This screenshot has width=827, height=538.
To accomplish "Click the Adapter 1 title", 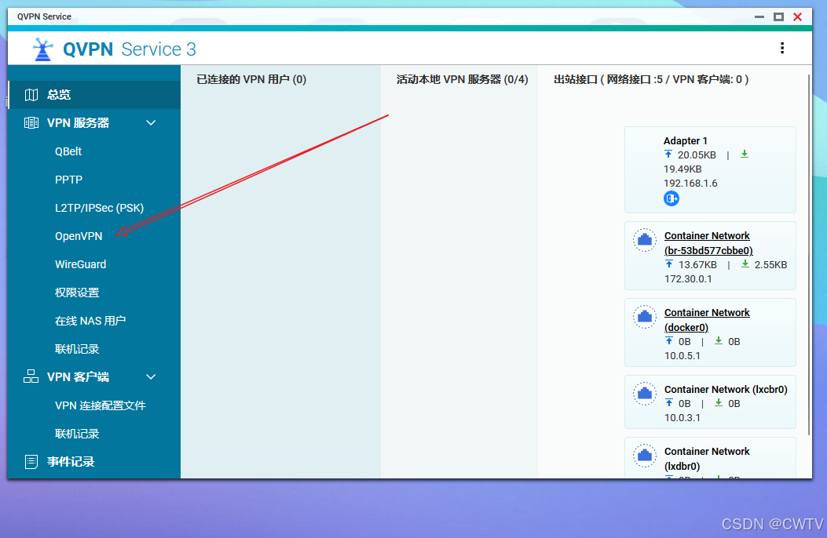I will (685, 141).
